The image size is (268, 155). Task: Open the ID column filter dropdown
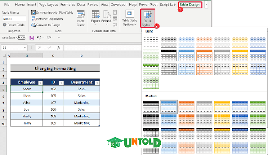pos(61,83)
